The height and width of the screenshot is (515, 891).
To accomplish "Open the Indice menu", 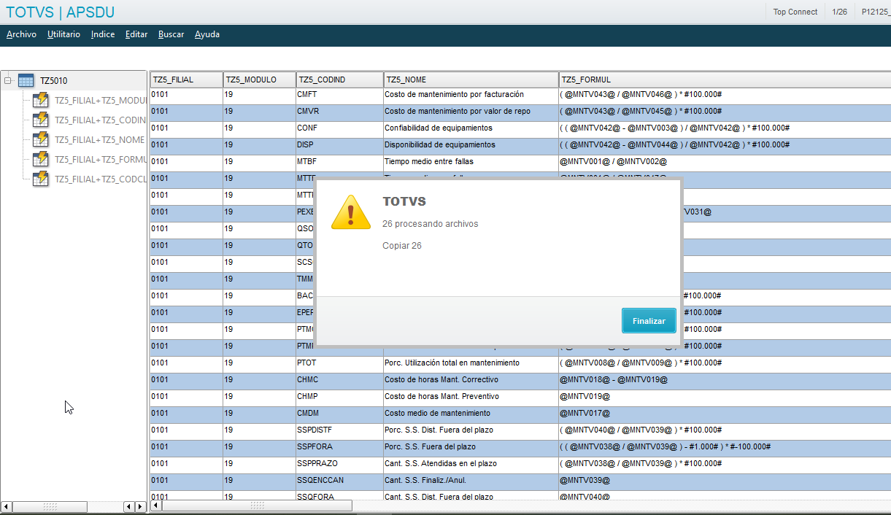I will point(103,34).
